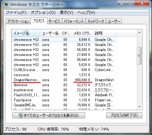The height and width of the screenshot is (135, 152).
Task: Click the 988,384 K memory value
Action: [x=83, y=80]
